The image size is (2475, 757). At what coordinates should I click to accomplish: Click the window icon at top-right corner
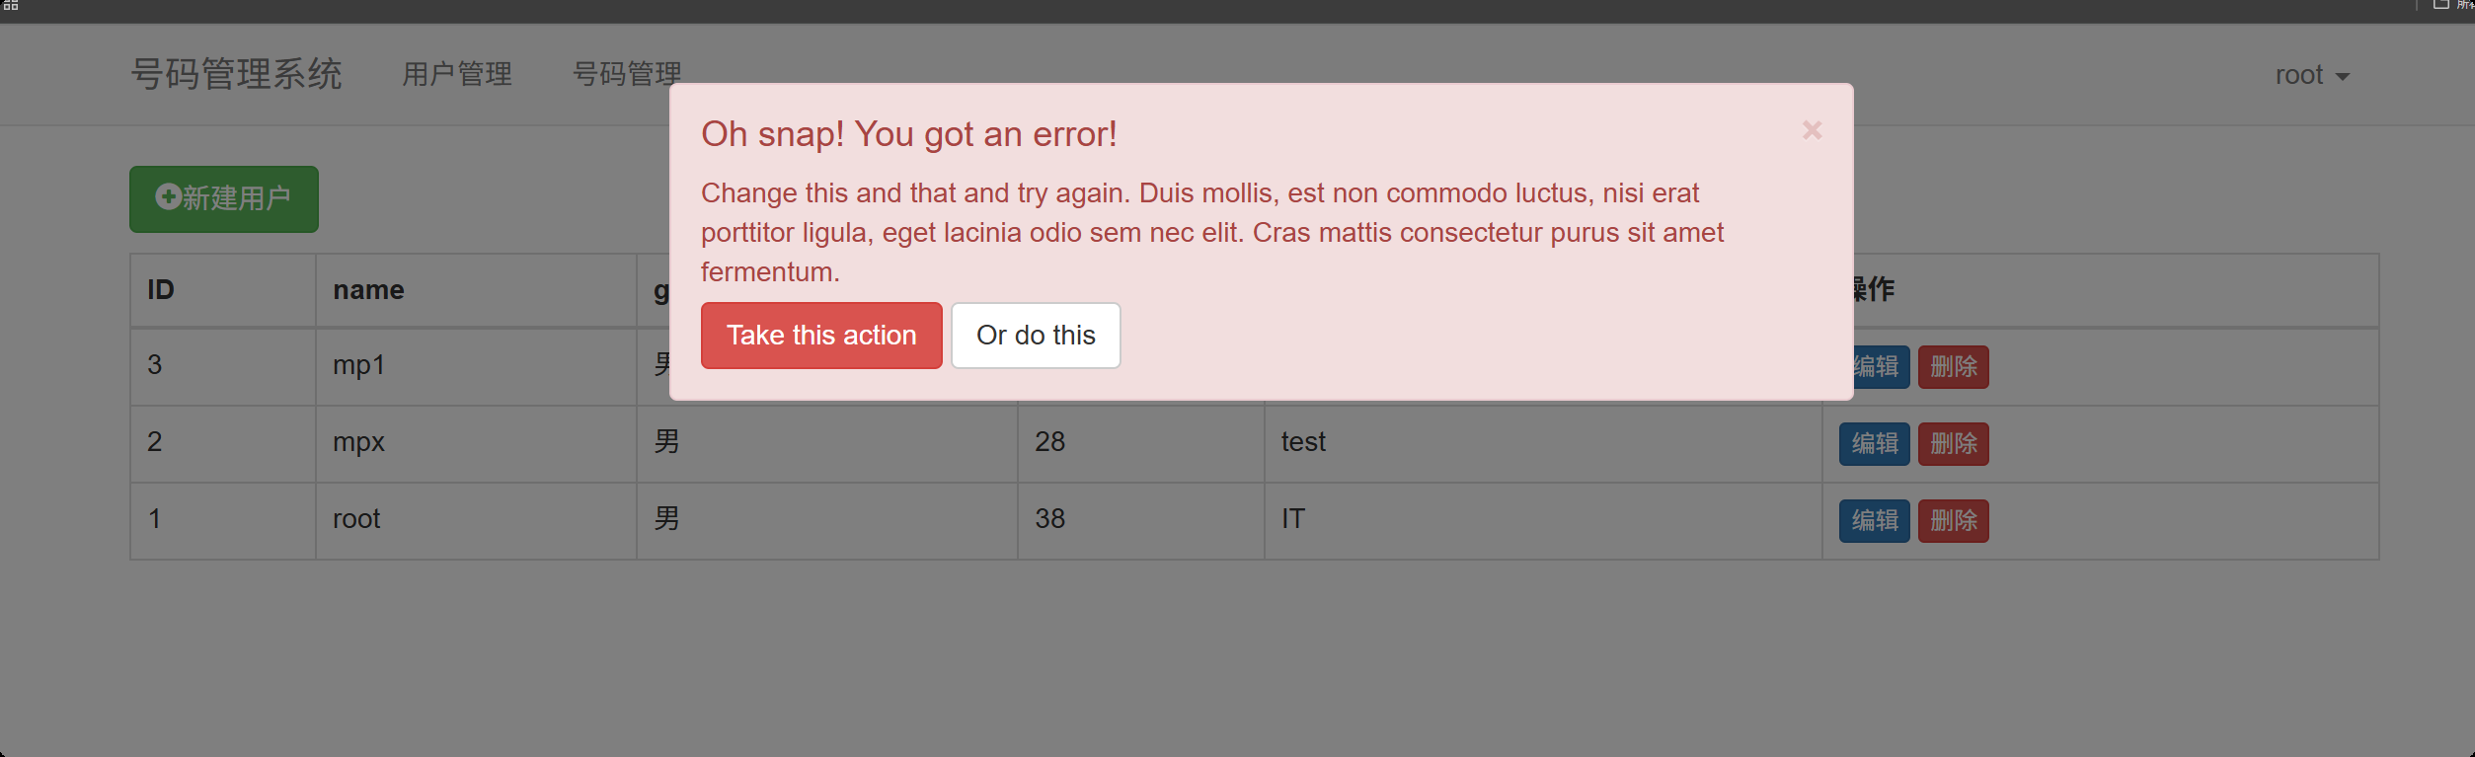coord(2440,5)
